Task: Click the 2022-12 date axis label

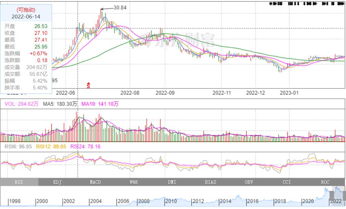Action: point(256,93)
